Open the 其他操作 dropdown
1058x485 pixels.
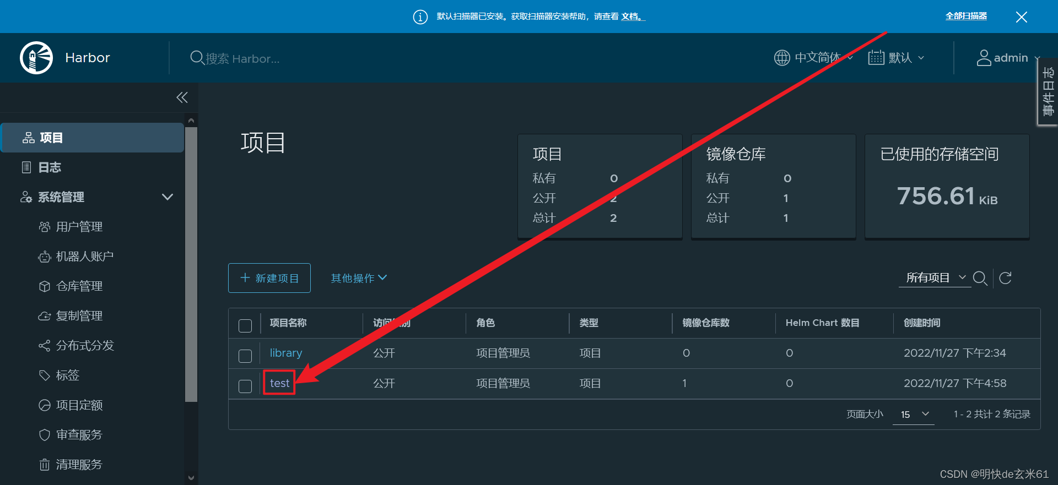click(x=359, y=278)
